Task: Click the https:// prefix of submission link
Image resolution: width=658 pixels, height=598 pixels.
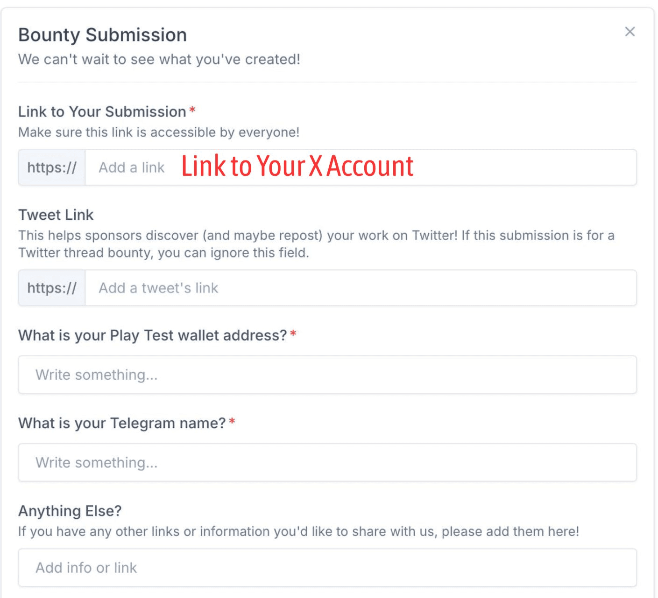Action: tap(52, 167)
